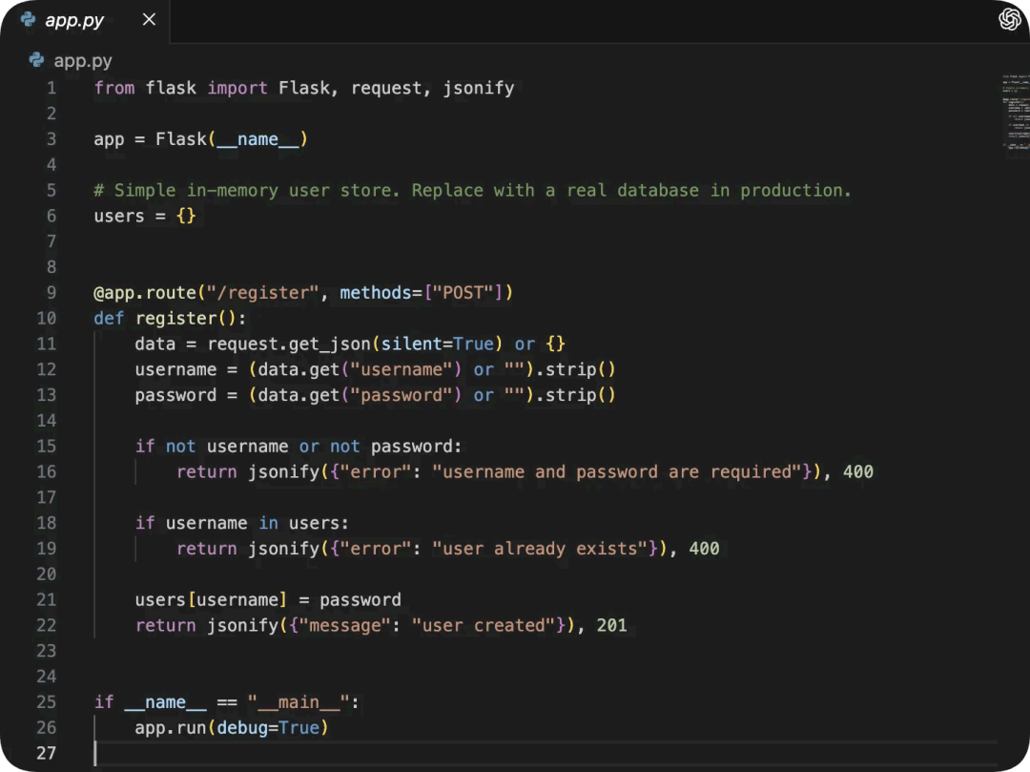Click "if not username or not password:" line

tap(299, 446)
